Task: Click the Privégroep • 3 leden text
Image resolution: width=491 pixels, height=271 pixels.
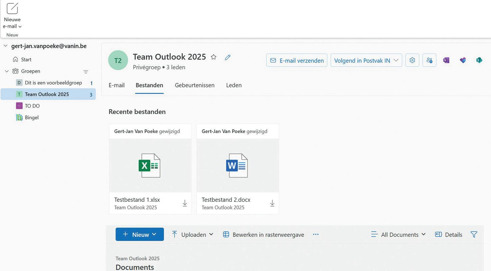Action: click(x=159, y=67)
